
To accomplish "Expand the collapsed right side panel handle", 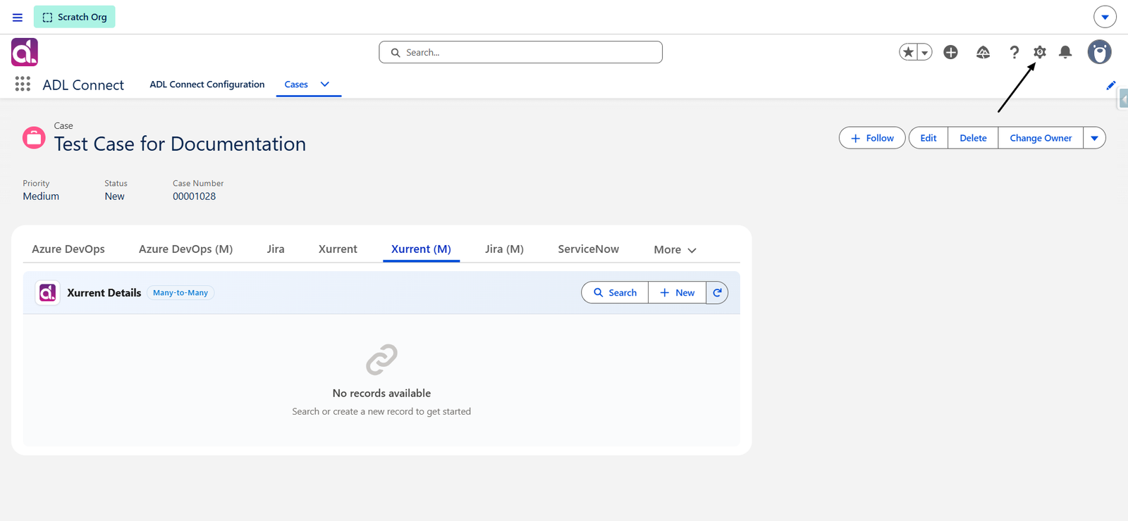I will [x=1124, y=100].
